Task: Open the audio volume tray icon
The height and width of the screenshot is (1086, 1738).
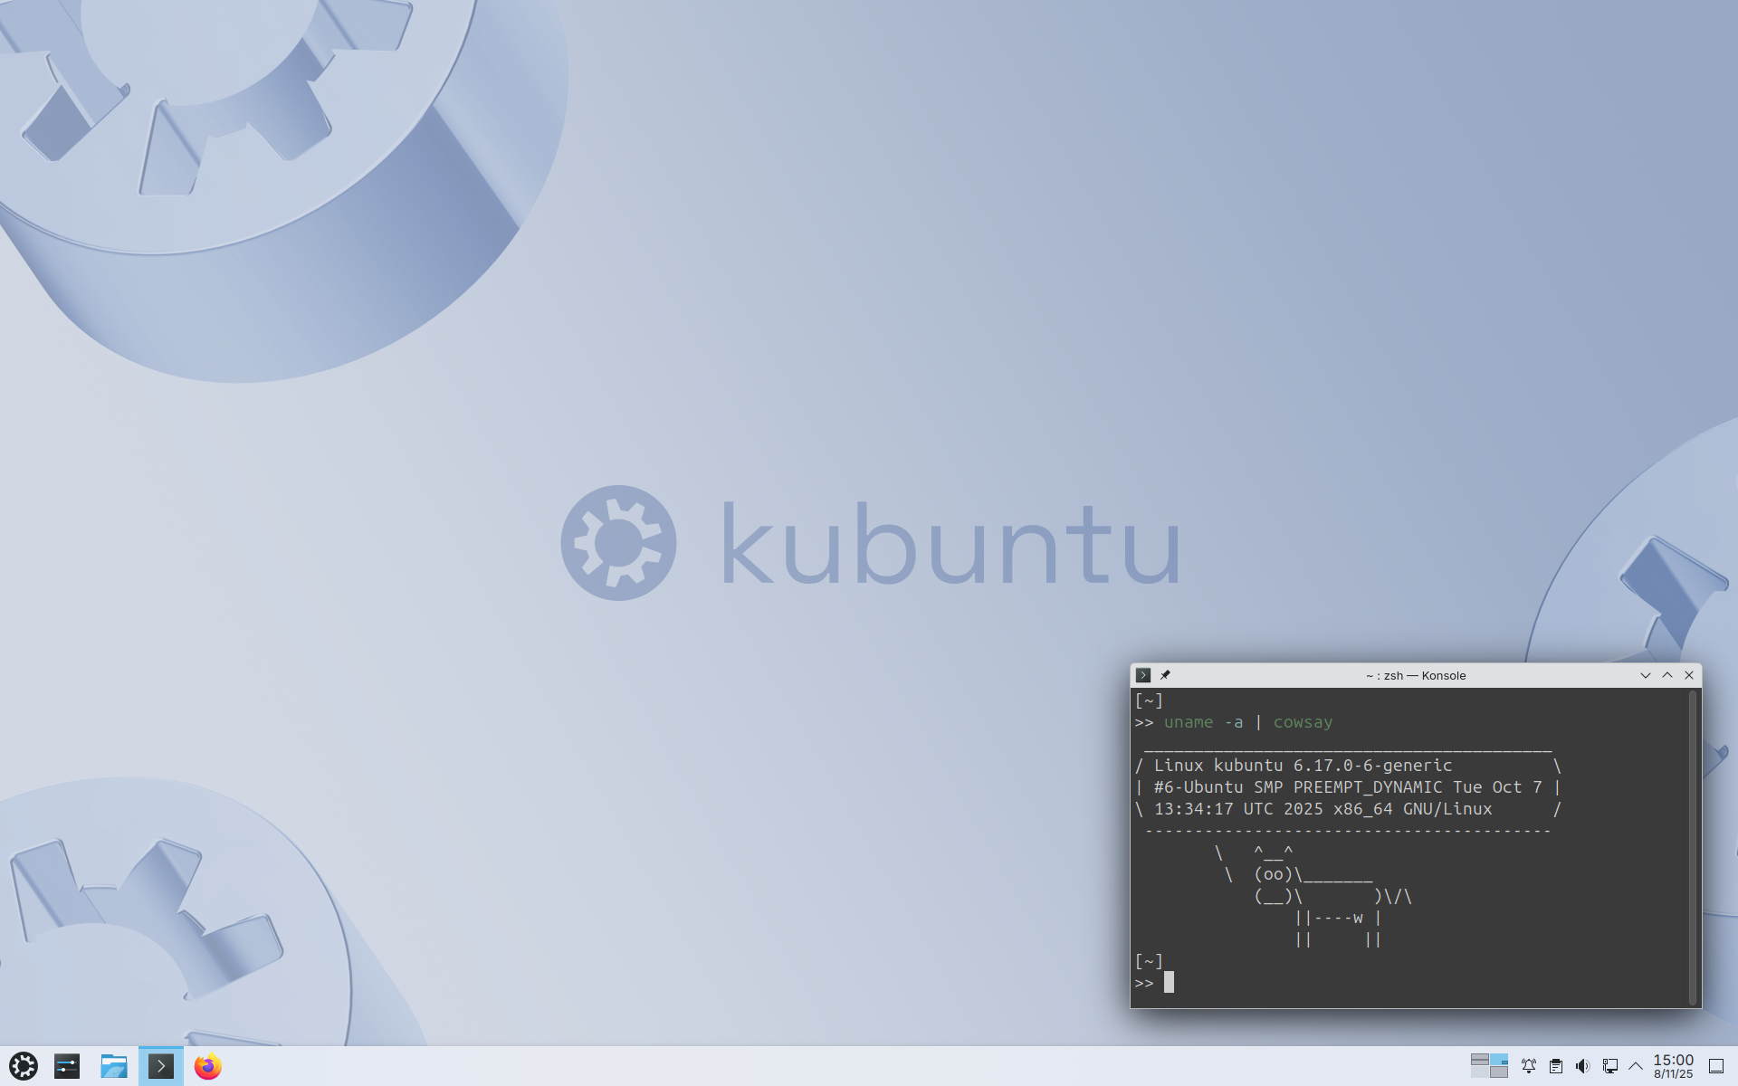Action: click(x=1582, y=1066)
